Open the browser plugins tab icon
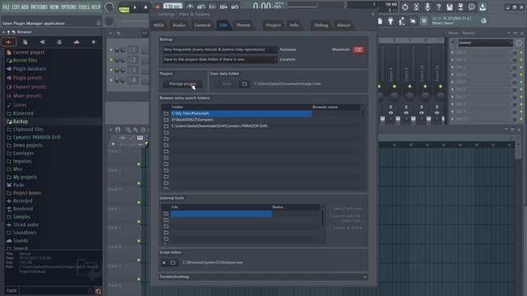Image resolution: width=527 pixels, height=296 pixels. [x=59, y=42]
